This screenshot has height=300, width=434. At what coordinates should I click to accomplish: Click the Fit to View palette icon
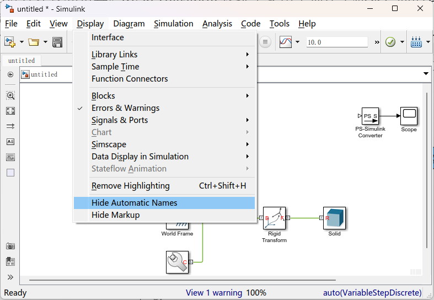pyautogui.click(x=10, y=111)
